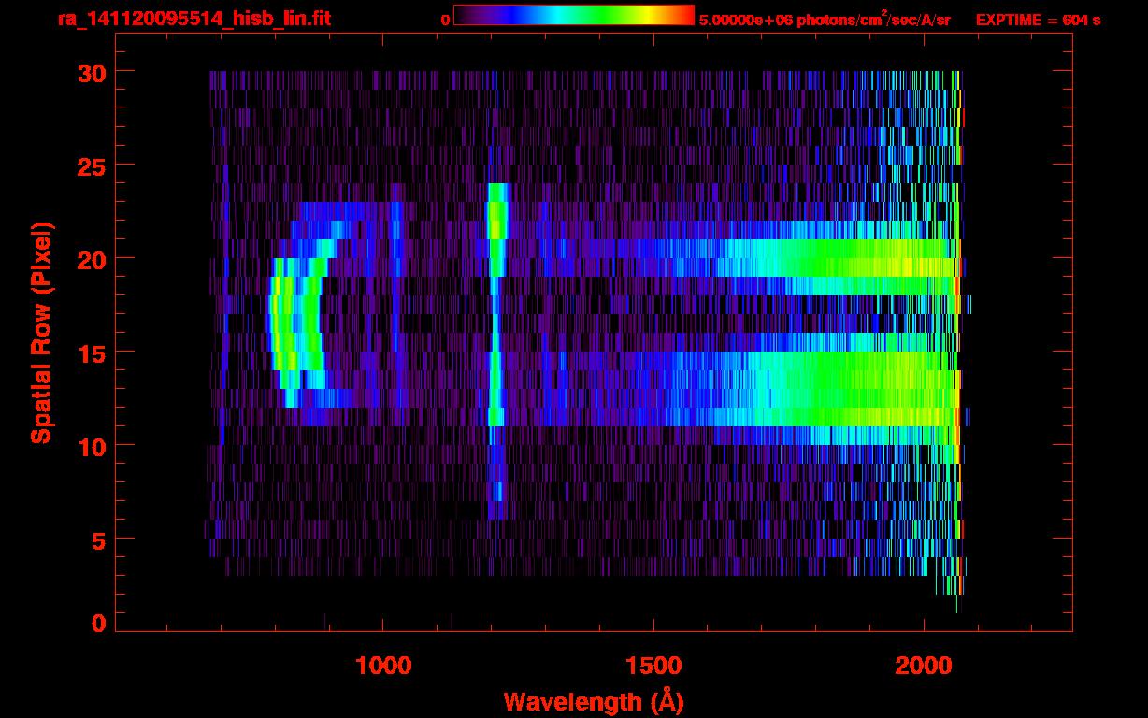Click the Spatial Row (Pixel) axis title
The width and height of the screenshot is (1148, 718).
coord(42,333)
